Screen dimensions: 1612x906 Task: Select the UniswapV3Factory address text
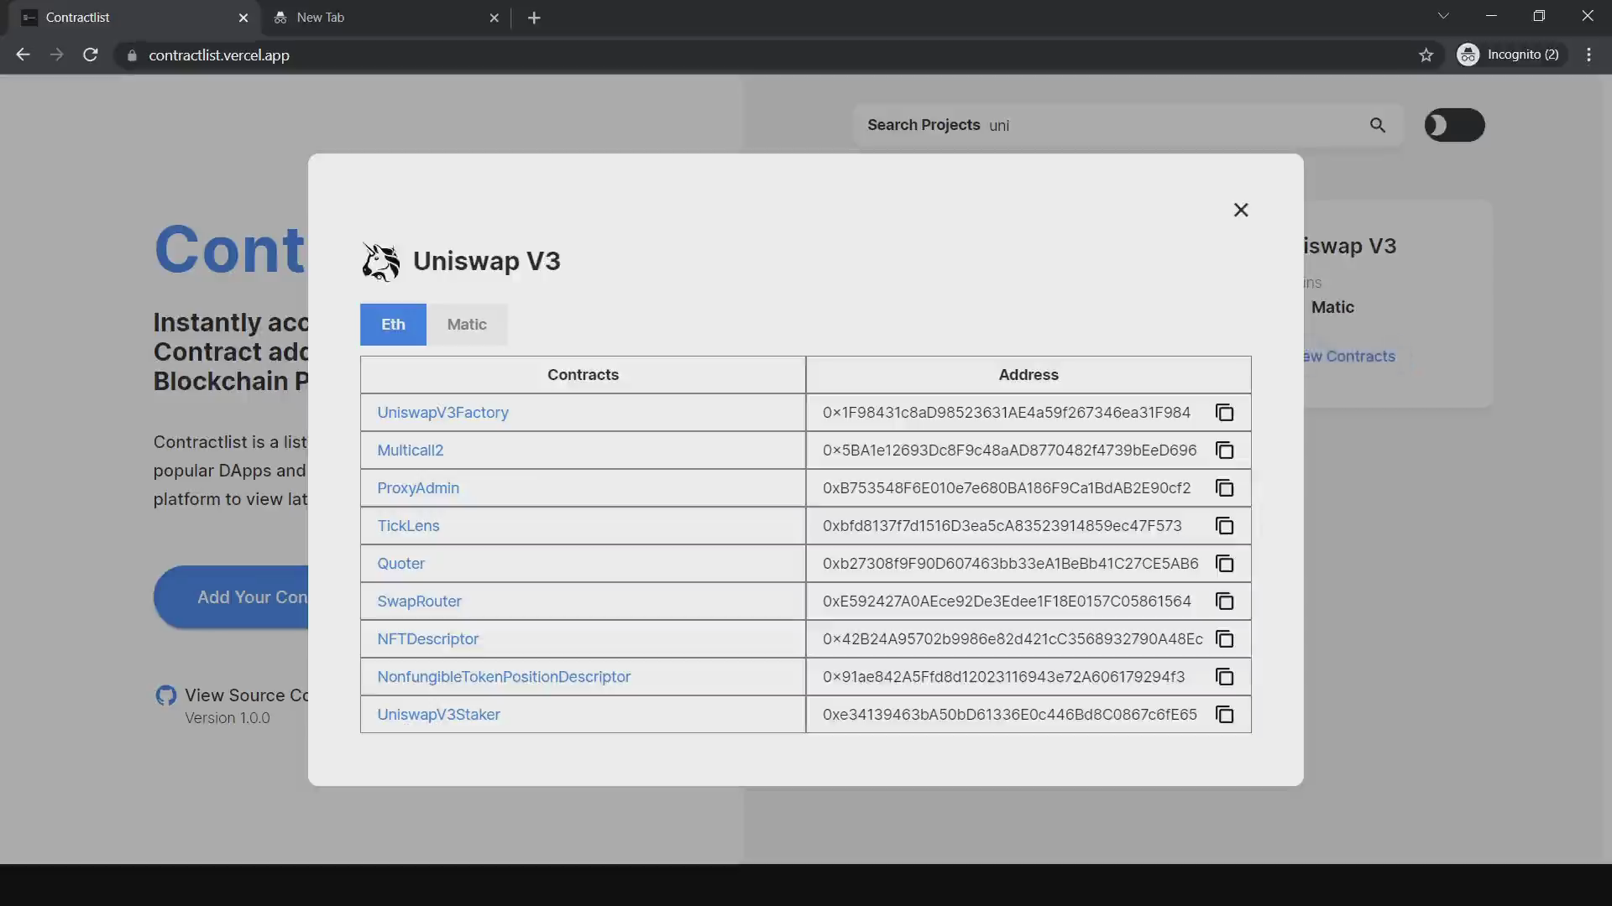click(x=1006, y=413)
